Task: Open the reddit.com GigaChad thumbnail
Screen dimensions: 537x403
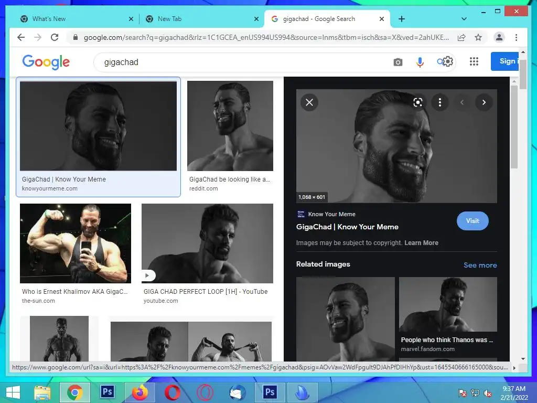Action: 230,126
